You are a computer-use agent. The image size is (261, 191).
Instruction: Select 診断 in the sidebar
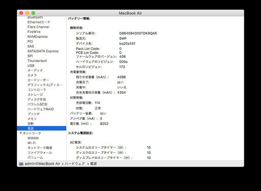point(31,124)
